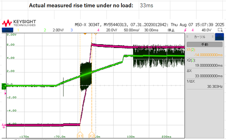Click the trigger source 4 label
The image size is (226, 140).
point(192,30)
